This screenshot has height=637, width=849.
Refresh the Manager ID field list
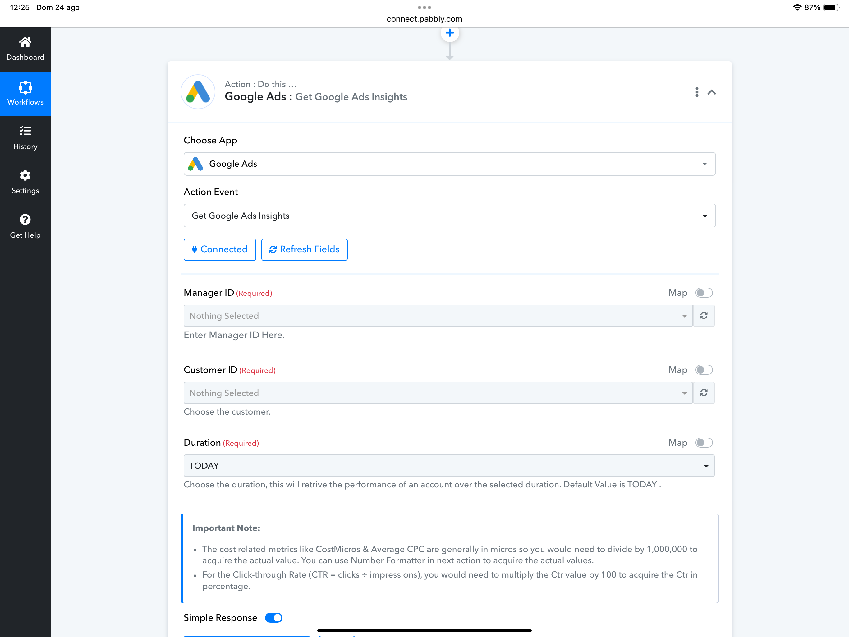pos(704,316)
